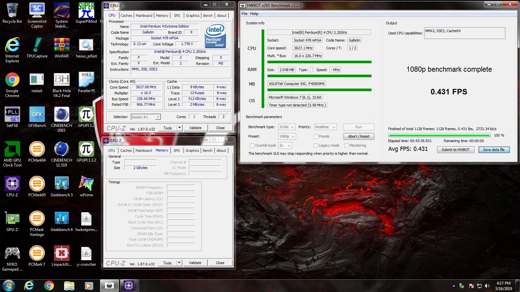Screen dimensions: 520x292
Task: Open PCMark Vantage desktop icon
Action: tap(37, 224)
